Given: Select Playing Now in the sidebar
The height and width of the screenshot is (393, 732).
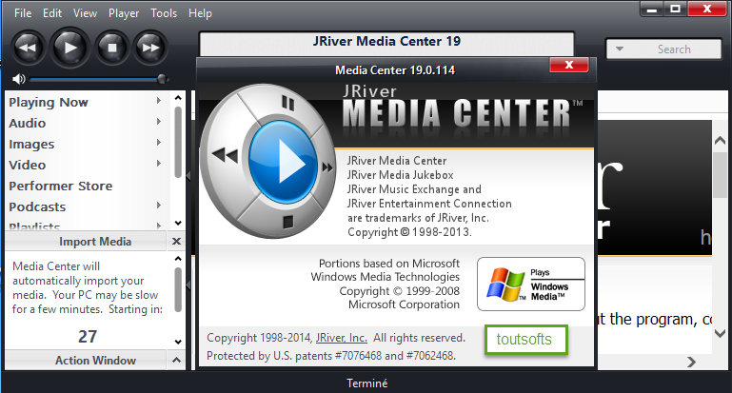Looking at the screenshot, I should tap(49, 102).
